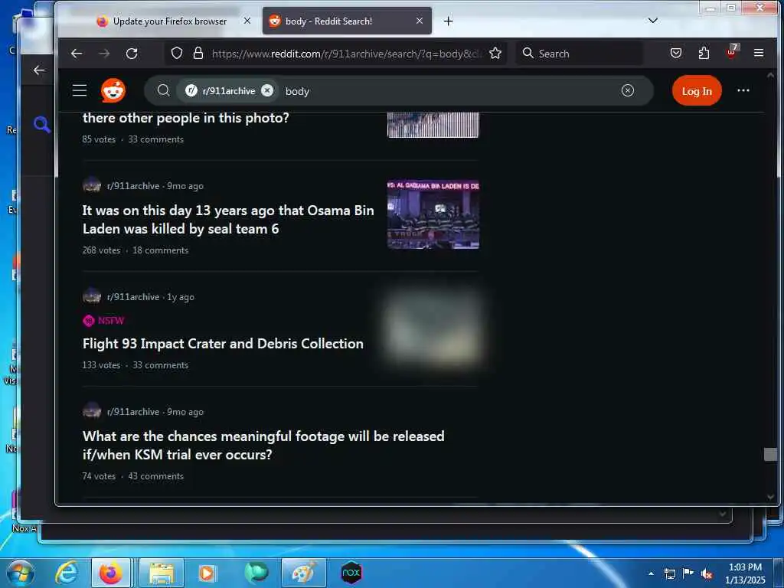Click back arrow in the background window

[x=38, y=70]
